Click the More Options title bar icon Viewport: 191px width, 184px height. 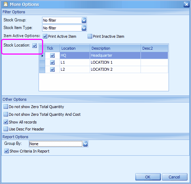[6, 5]
